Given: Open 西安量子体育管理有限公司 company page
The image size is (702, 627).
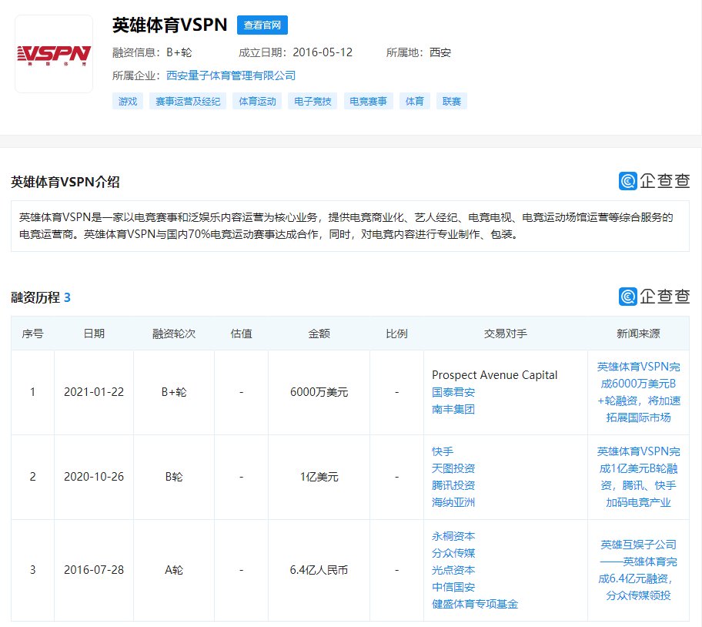Looking at the screenshot, I should 232,76.
